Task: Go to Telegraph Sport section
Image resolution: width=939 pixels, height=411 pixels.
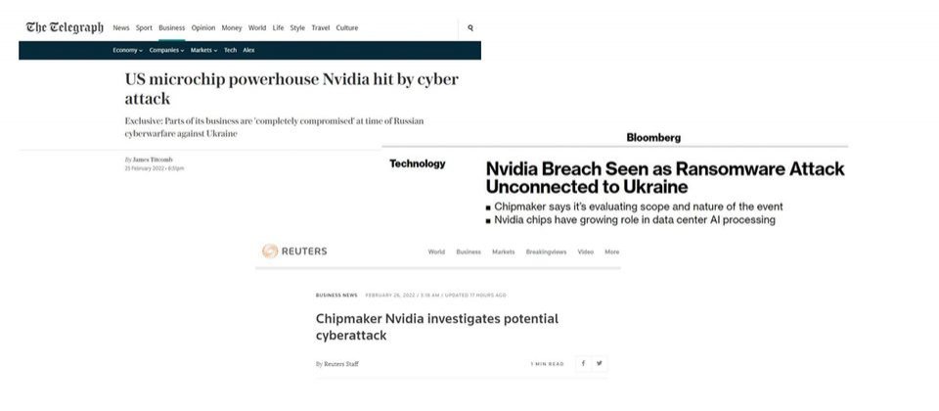Action: [x=144, y=27]
